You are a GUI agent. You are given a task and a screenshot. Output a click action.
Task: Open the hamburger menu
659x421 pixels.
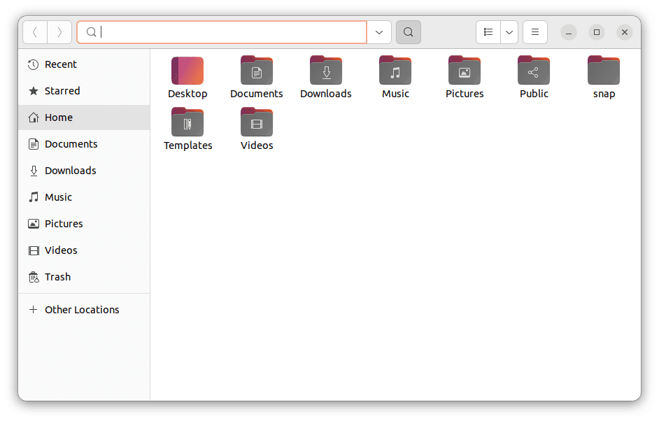point(534,32)
